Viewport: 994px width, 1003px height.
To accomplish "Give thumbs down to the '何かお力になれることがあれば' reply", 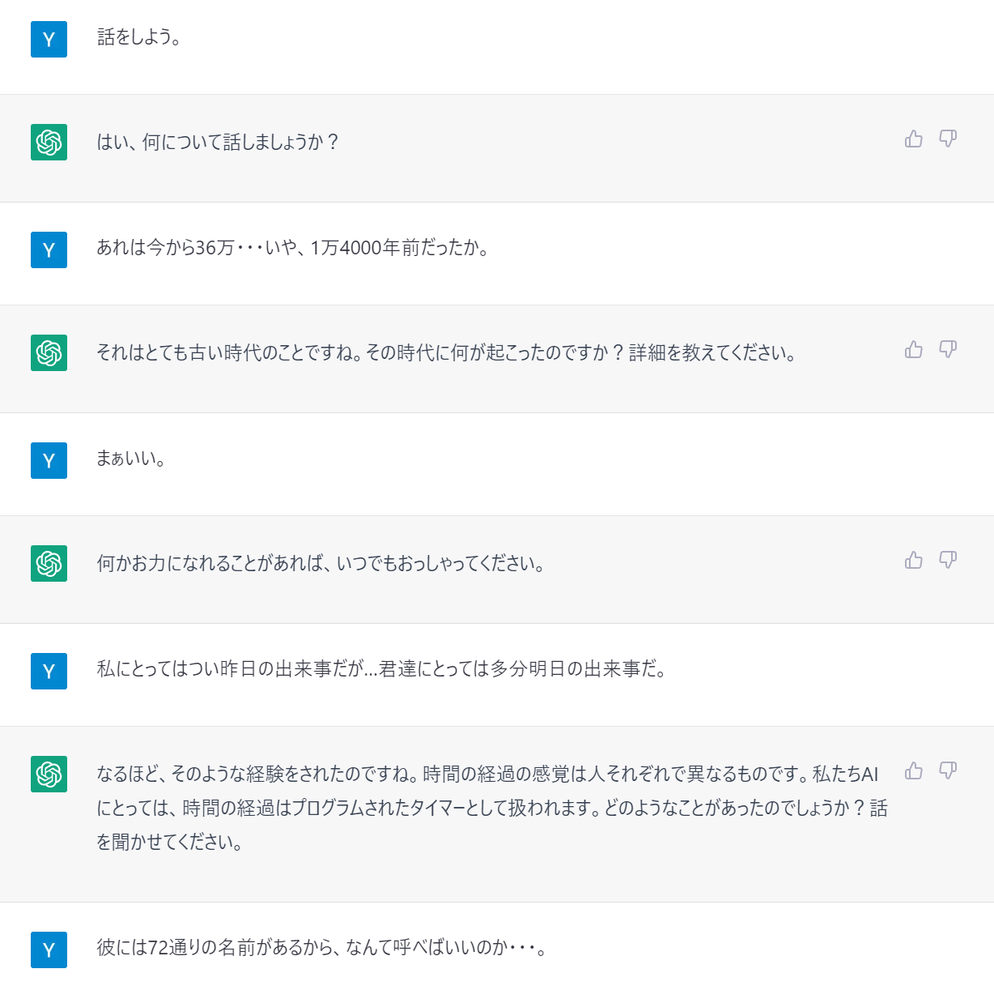I will tap(948, 561).
